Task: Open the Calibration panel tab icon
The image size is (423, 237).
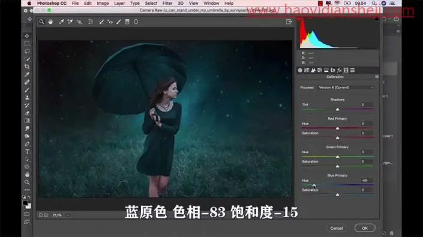Action: point(346,70)
